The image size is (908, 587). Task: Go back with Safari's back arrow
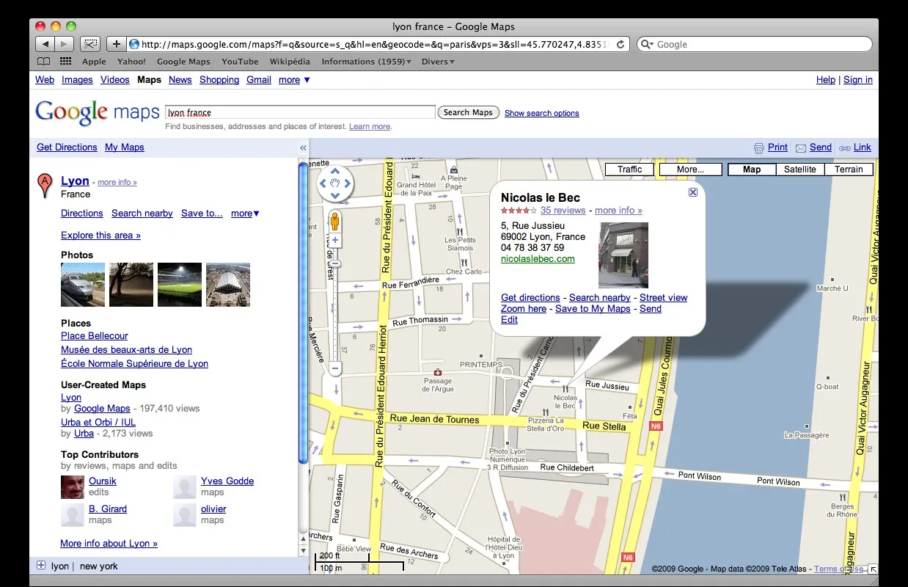45,44
